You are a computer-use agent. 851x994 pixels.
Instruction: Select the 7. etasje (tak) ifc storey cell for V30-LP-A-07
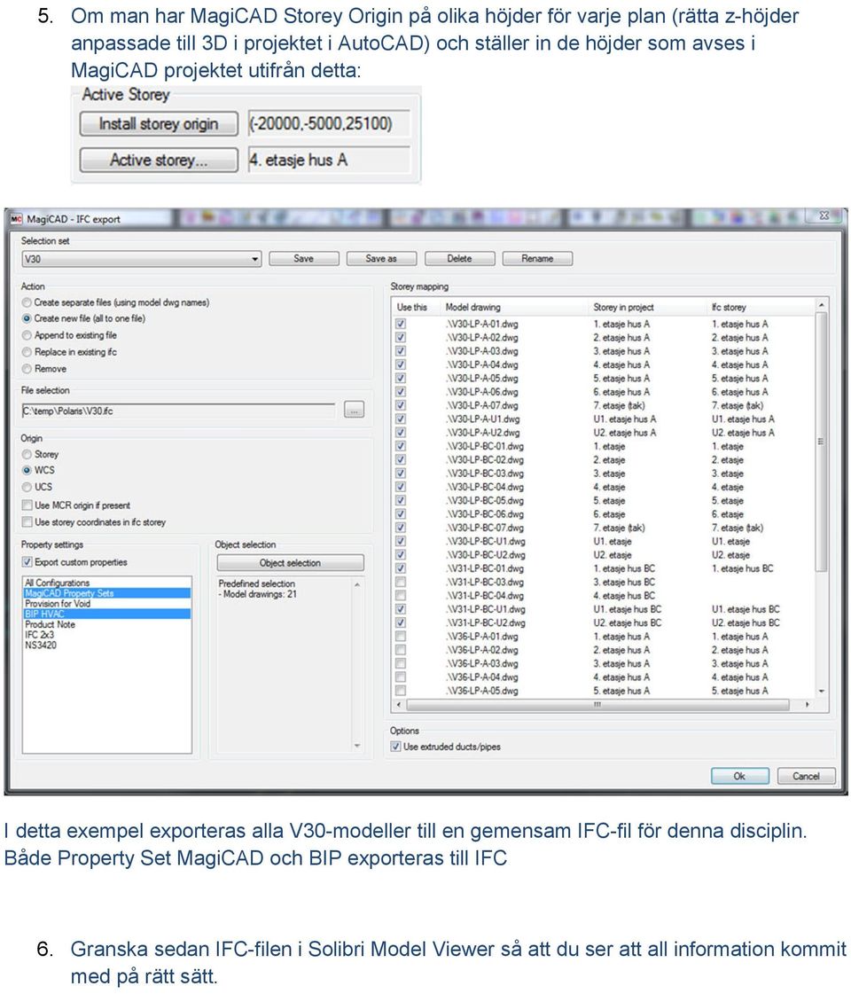point(737,406)
